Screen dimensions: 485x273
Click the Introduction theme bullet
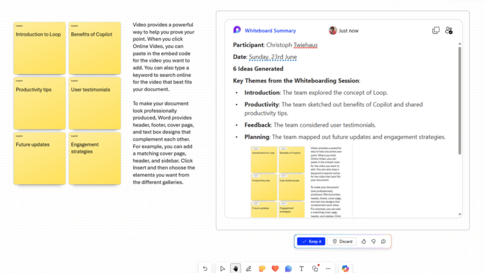coord(316,93)
